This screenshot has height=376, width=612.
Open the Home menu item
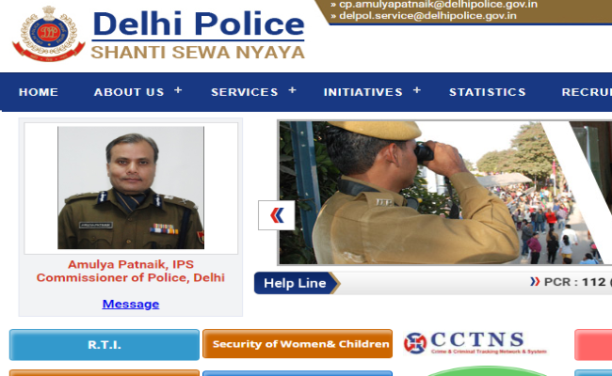click(x=39, y=92)
